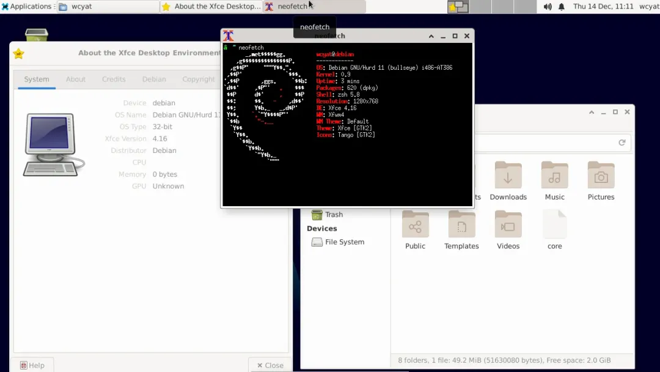This screenshot has width=660, height=372.
Task: Click the OS Type value 32-bit
Action: [x=162, y=127]
